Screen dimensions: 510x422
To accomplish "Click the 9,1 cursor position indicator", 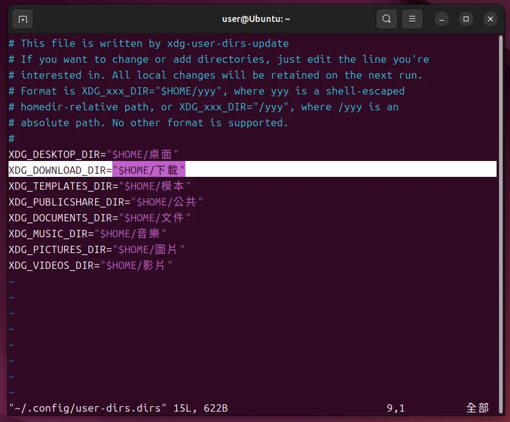I will tap(395, 408).
